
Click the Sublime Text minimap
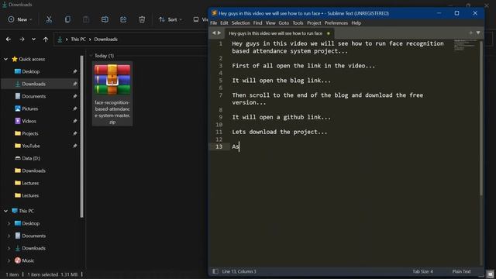(x=466, y=45)
